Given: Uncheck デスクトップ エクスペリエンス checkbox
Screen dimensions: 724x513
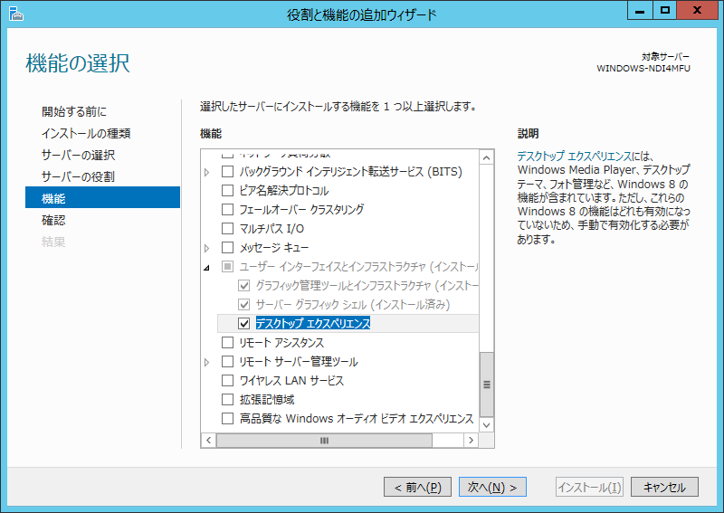Looking at the screenshot, I should 243,323.
